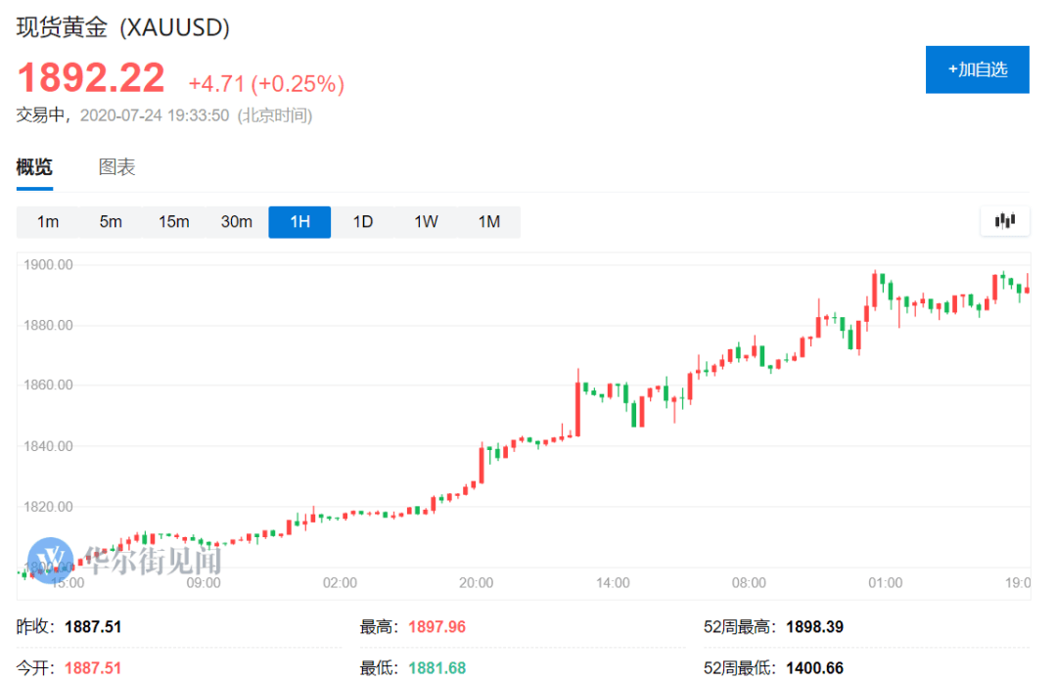Open the candlestick chart type icon
This screenshot has width=1057, height=682.
pos(1004,221)
